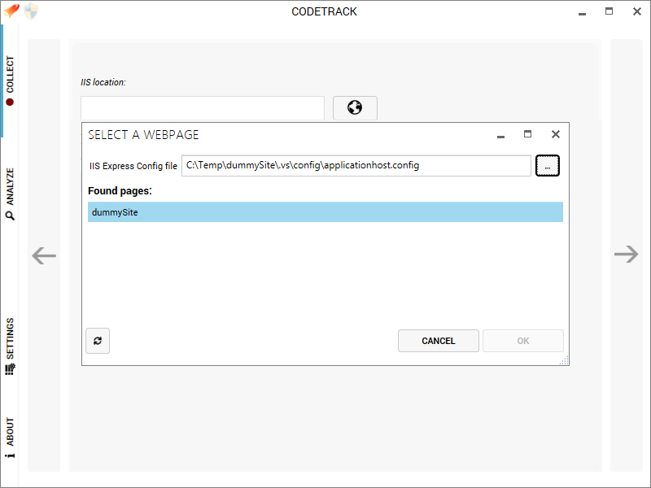Select the Collect tab
Image resolution: width=651 pixels, height=488 pixels.
point(10,81)
